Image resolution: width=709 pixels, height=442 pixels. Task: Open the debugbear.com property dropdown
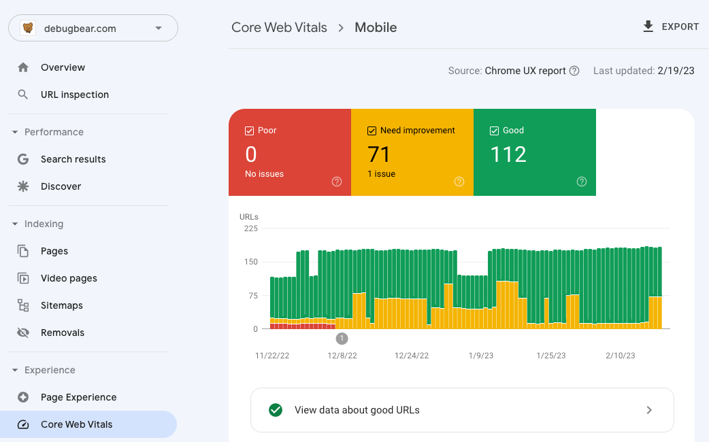158,28
